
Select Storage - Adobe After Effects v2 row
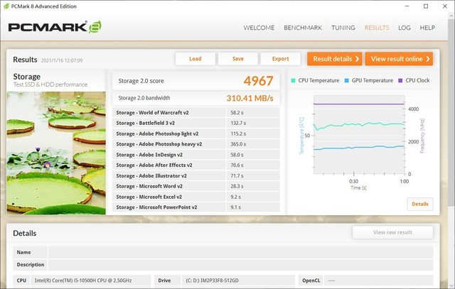click(196, 165)
